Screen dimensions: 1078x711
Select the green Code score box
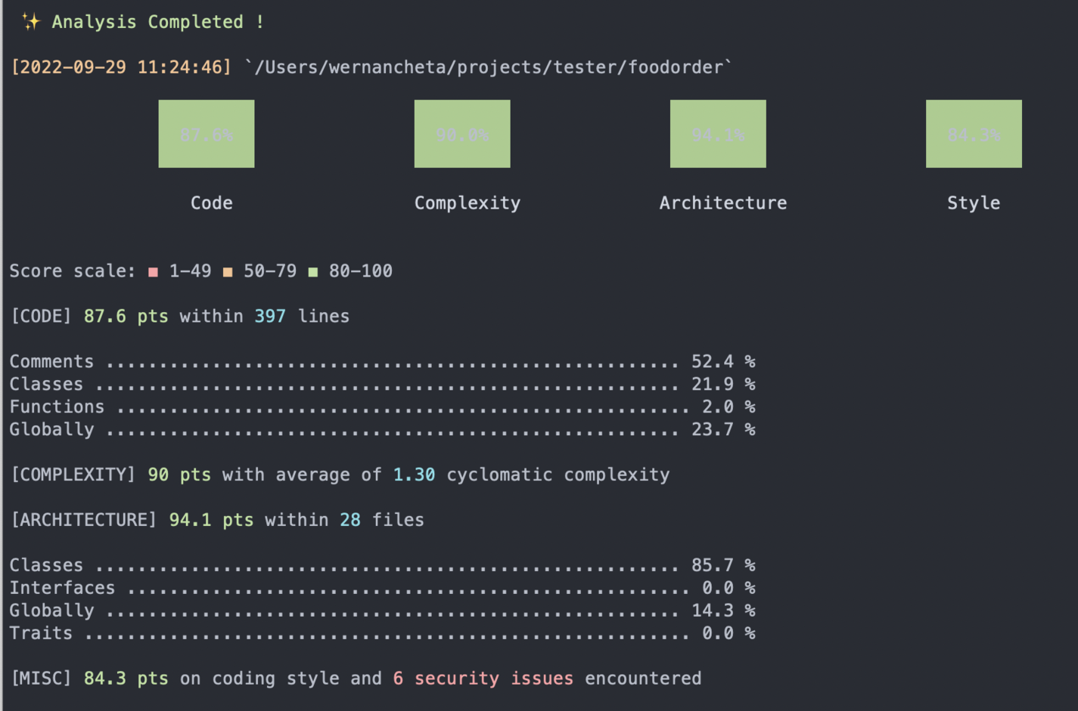tap(206, 134)
